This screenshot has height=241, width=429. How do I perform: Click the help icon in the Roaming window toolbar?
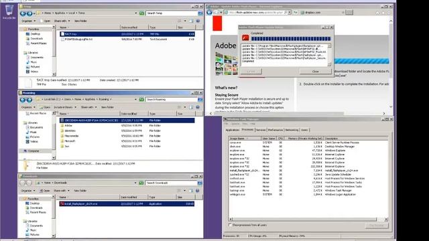click(198, 107)
